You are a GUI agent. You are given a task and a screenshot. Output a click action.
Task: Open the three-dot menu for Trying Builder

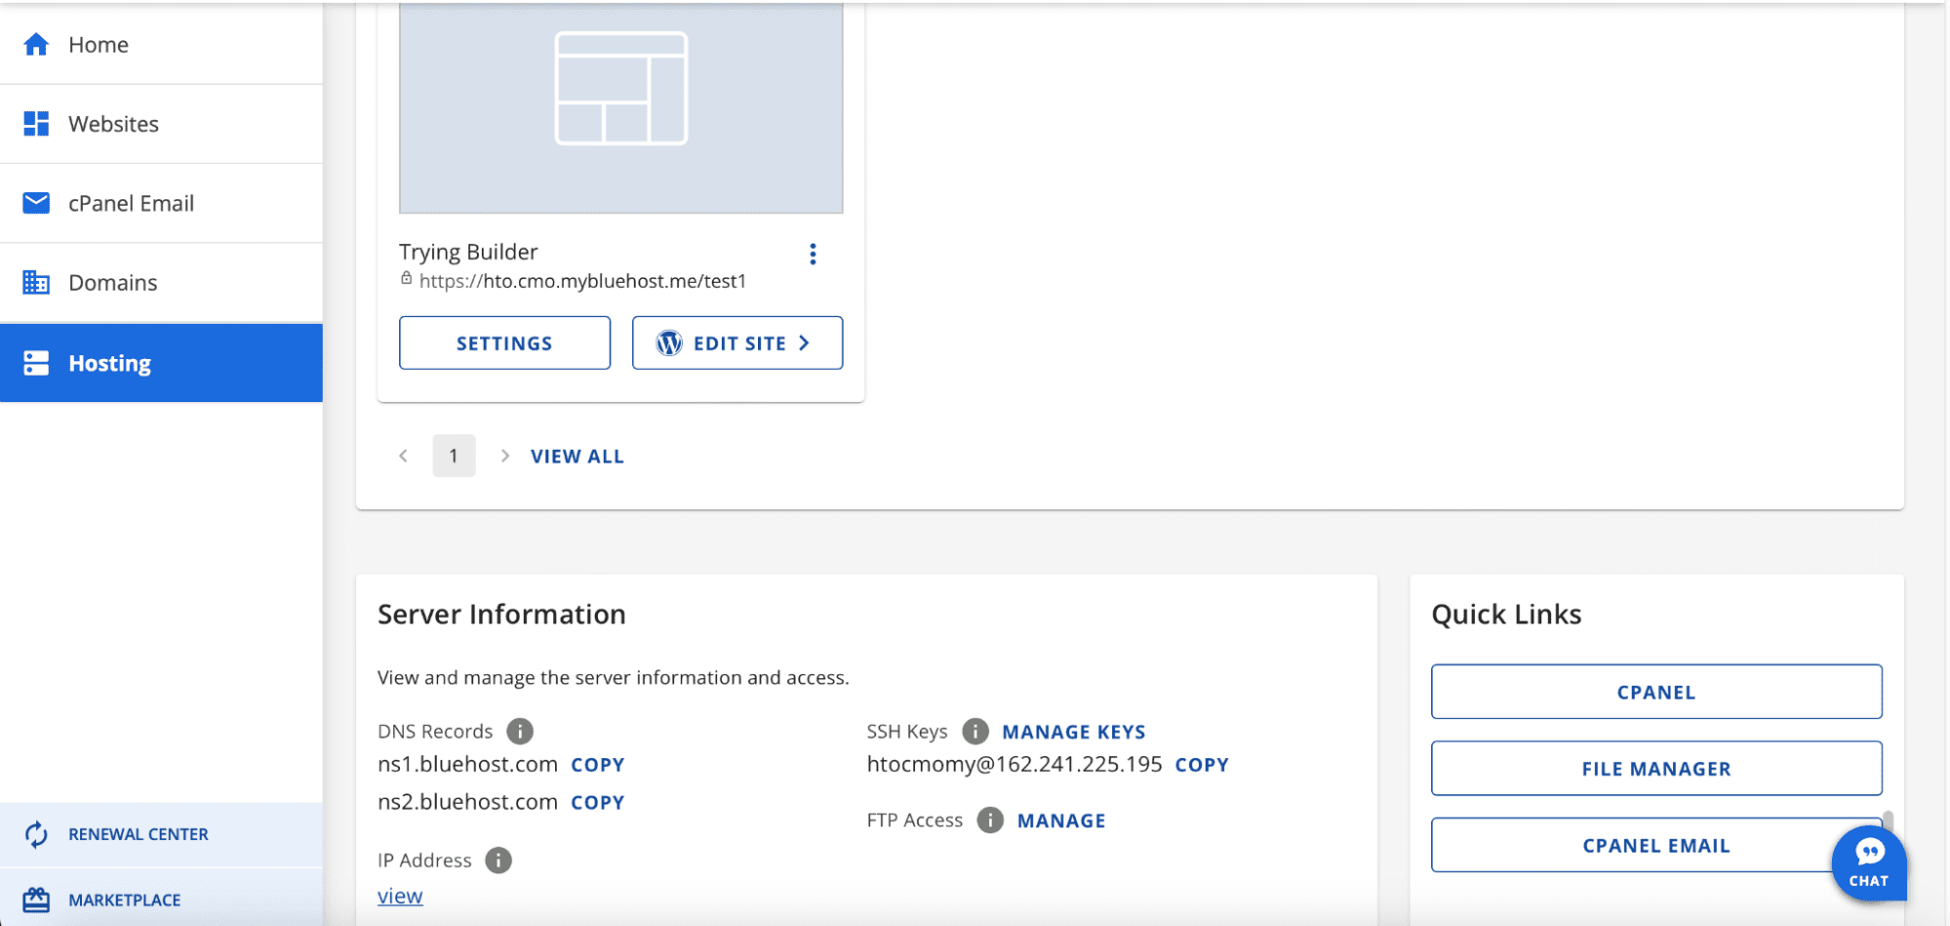(813, 255)
